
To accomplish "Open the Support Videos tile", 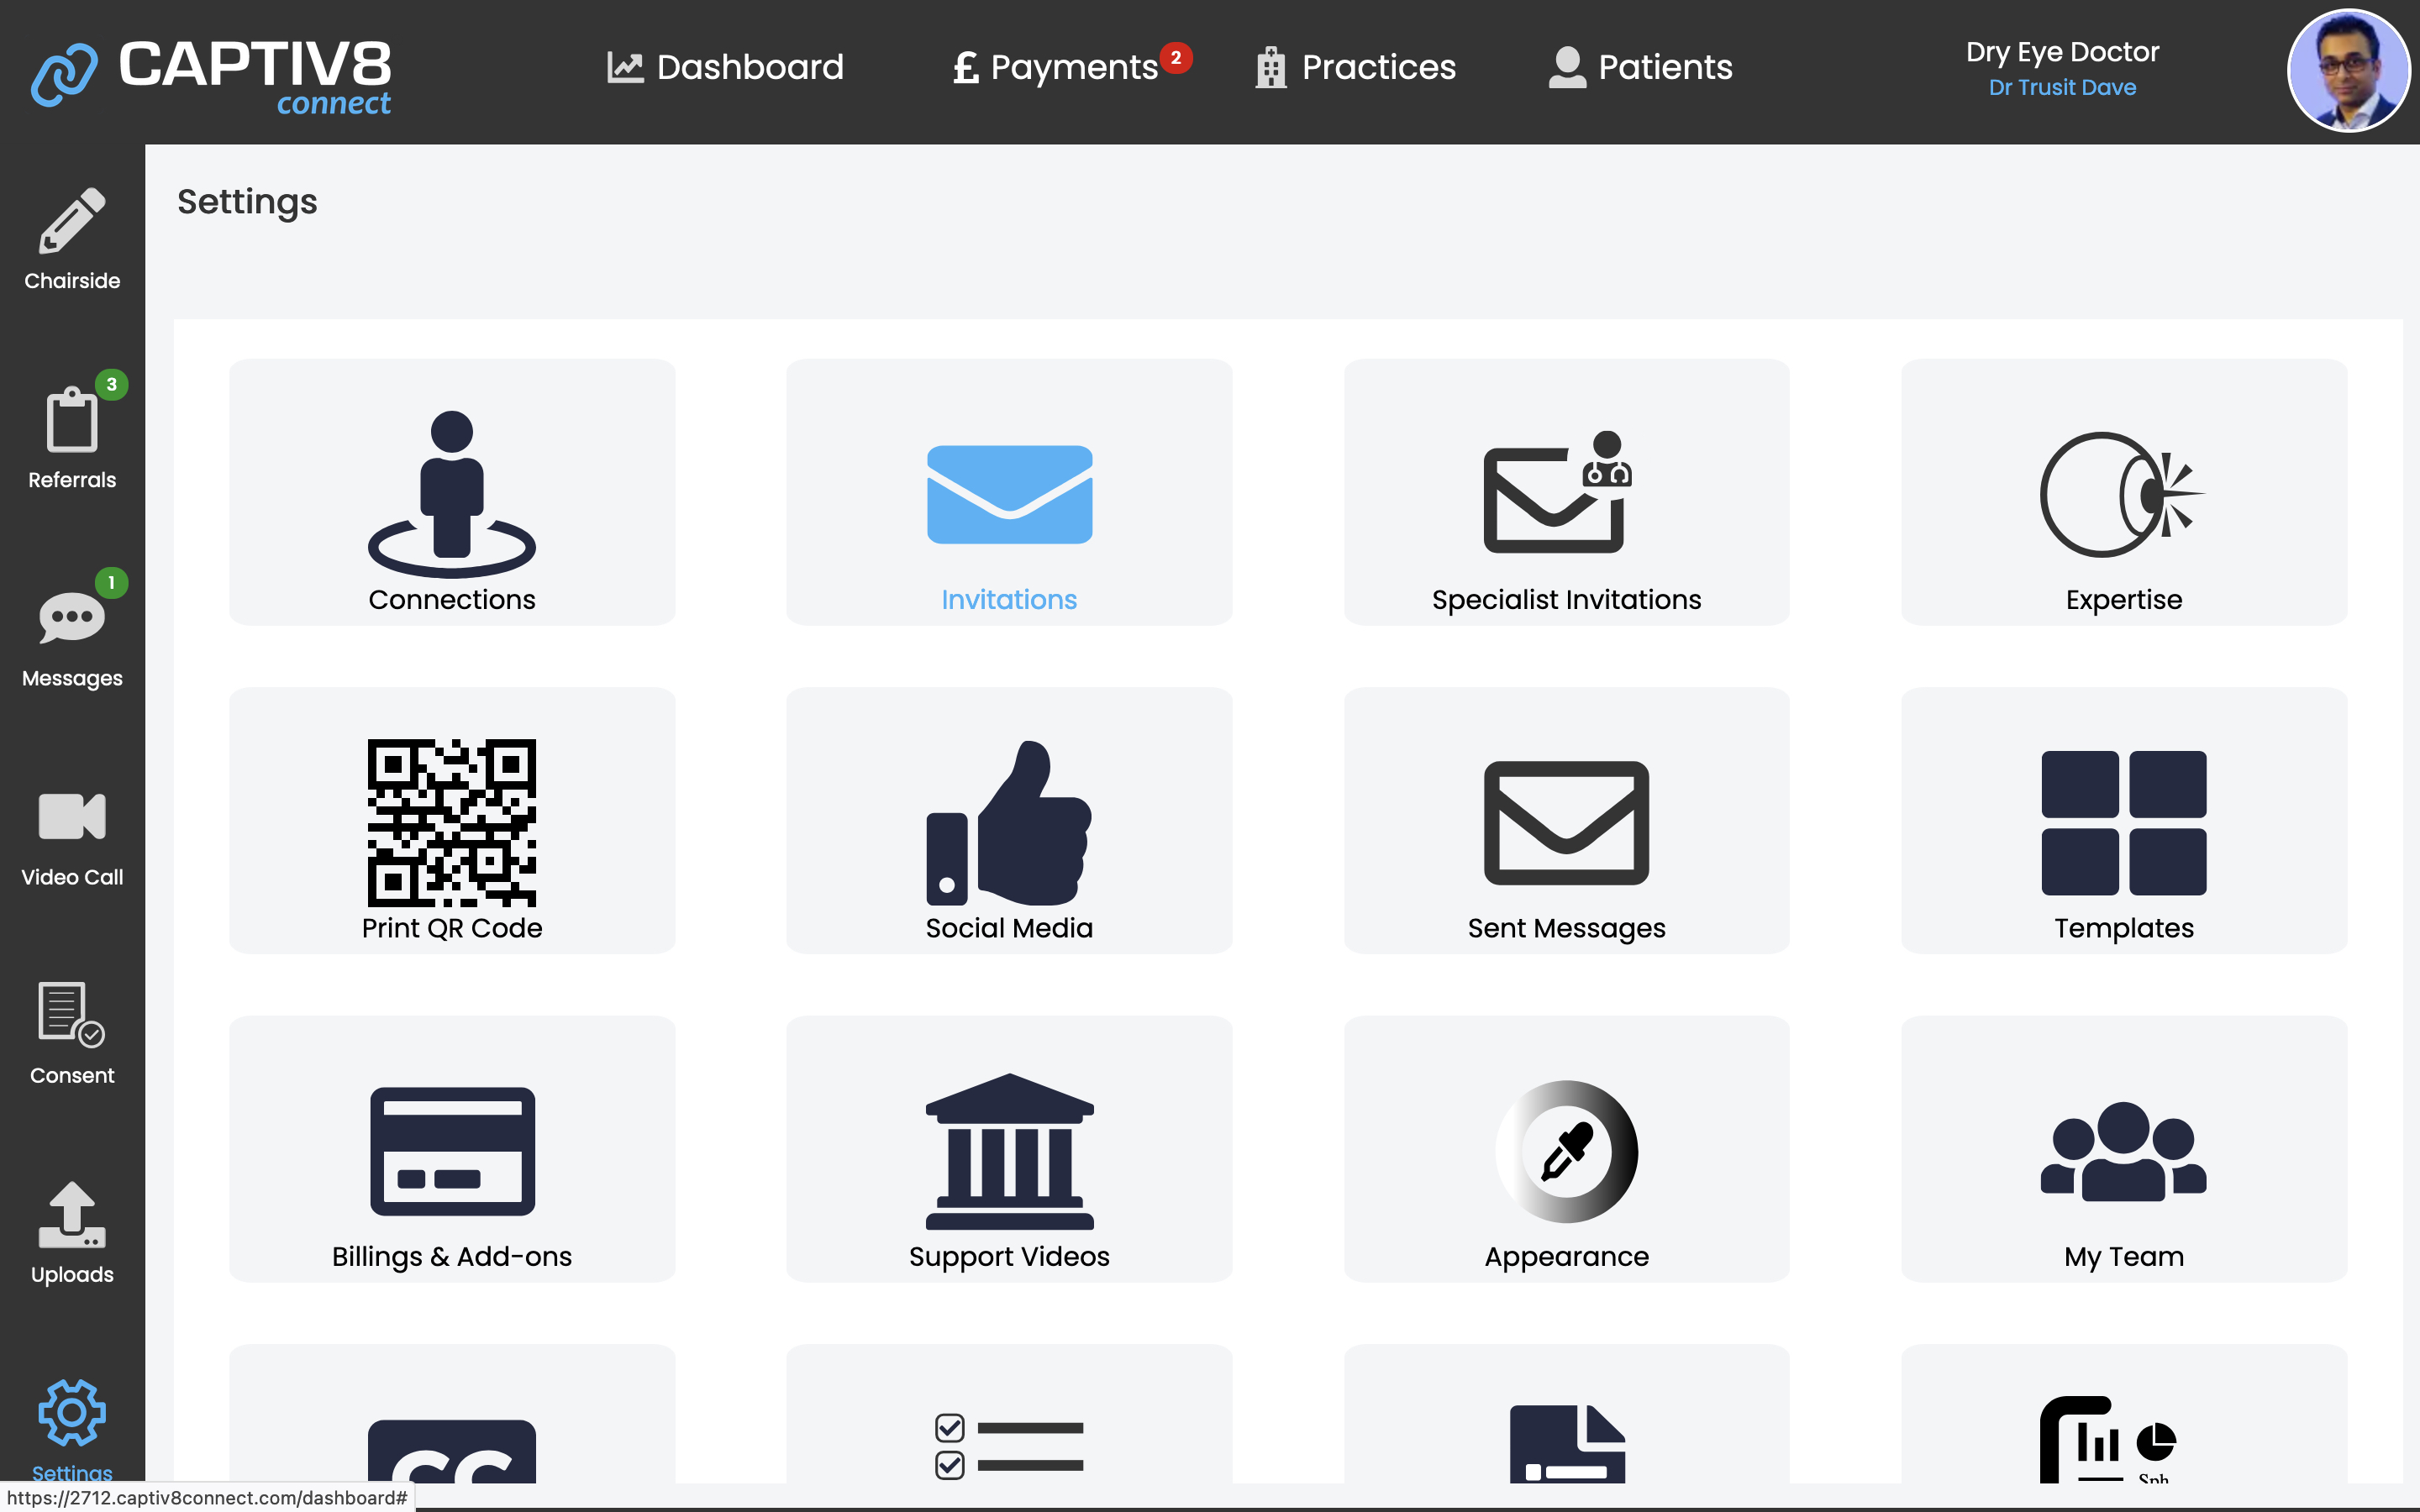I will [x=1009, y=1150].
